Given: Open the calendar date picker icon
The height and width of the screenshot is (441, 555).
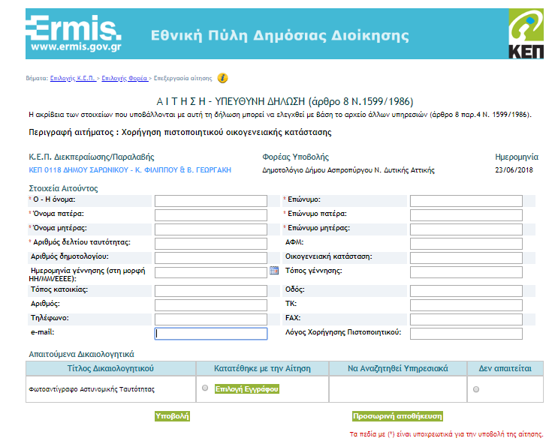Looking at the screenshot, I should (275, 271).
